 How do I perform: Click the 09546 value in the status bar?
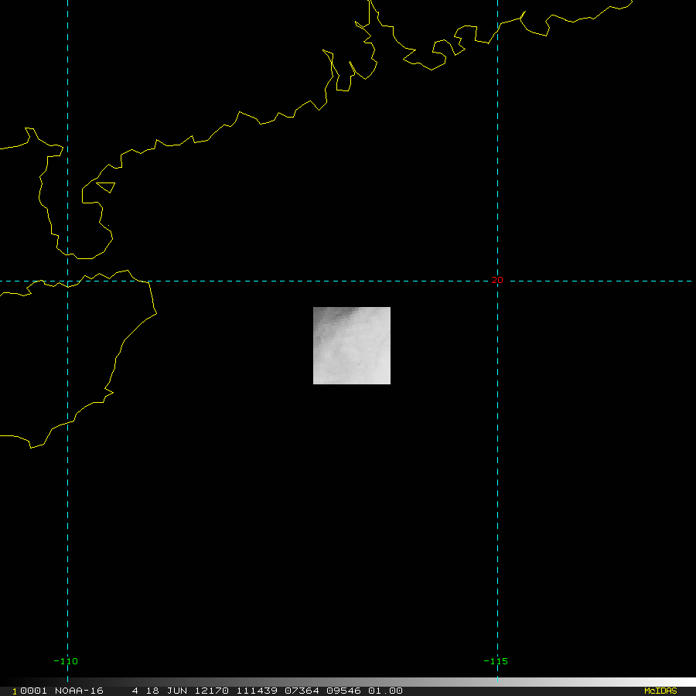pos(344,691)
